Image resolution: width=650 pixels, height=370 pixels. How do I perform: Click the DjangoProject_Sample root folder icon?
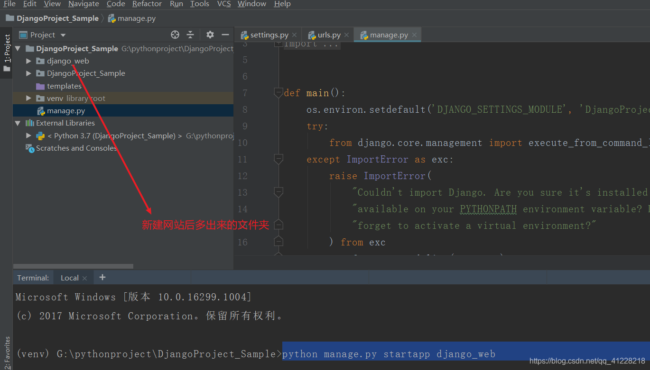pyautogui.click(x=30, y=49)
